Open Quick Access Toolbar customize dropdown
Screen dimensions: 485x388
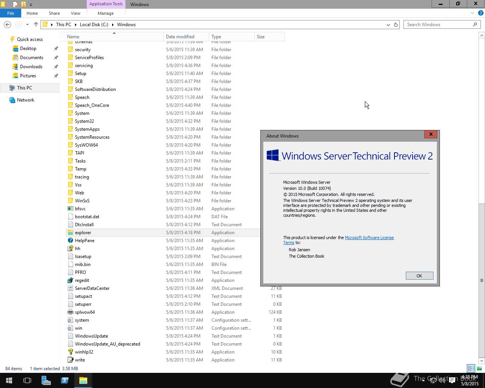tap(31, 5)
